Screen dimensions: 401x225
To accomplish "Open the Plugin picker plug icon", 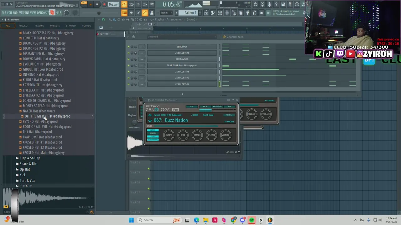I will 248,13.
